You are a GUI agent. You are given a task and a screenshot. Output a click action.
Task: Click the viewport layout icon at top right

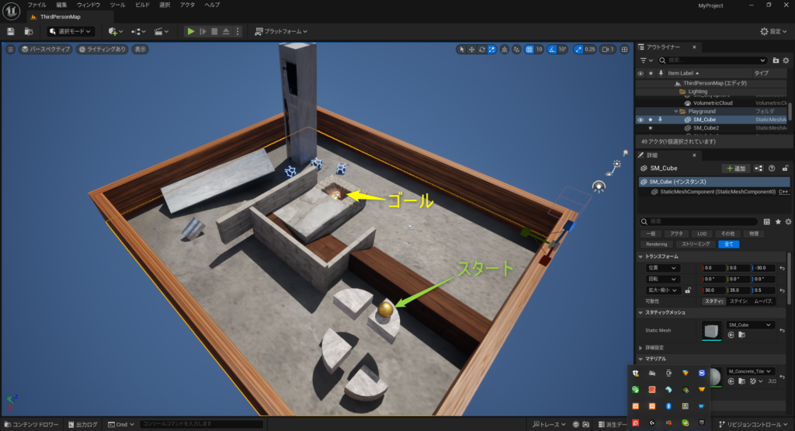click(x=623, y=49)
